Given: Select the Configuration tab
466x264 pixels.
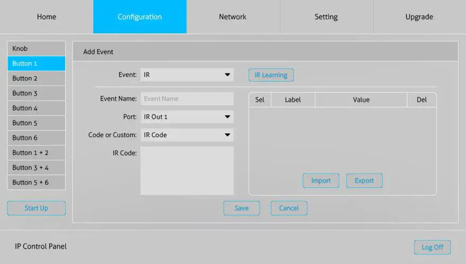Looking at the screenshot, I should (x=139, y=16).
